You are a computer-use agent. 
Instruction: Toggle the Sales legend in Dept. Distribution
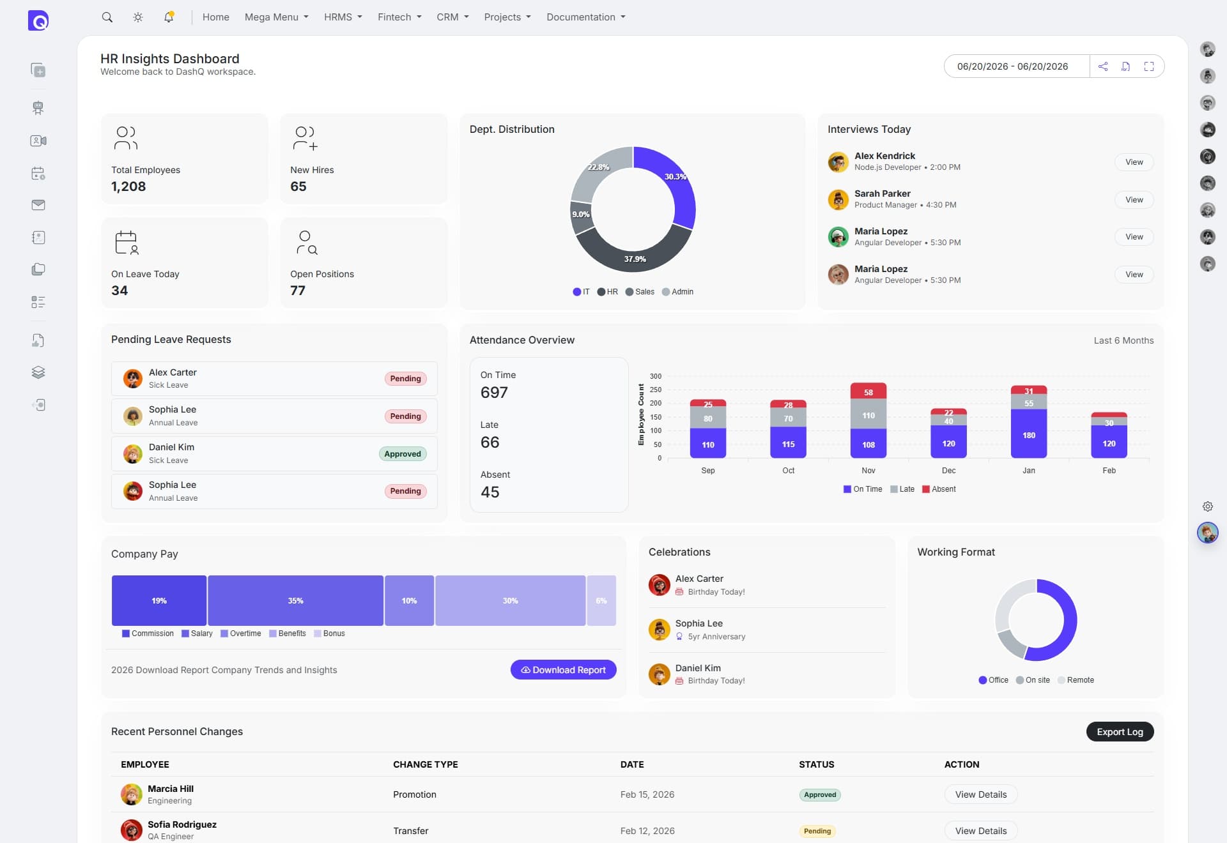[x=640, y=292]
